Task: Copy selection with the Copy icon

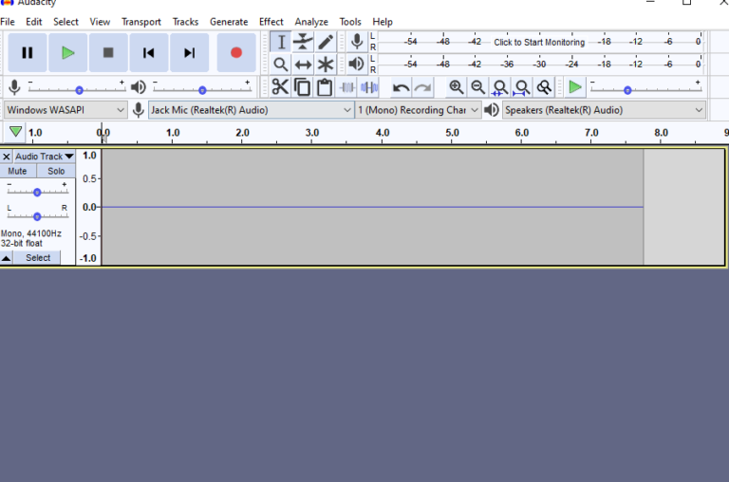Action: point(302,87)
